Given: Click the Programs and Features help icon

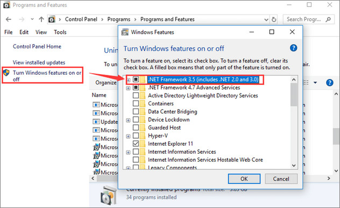Looking at the screenshot, I should pos(330,83).
